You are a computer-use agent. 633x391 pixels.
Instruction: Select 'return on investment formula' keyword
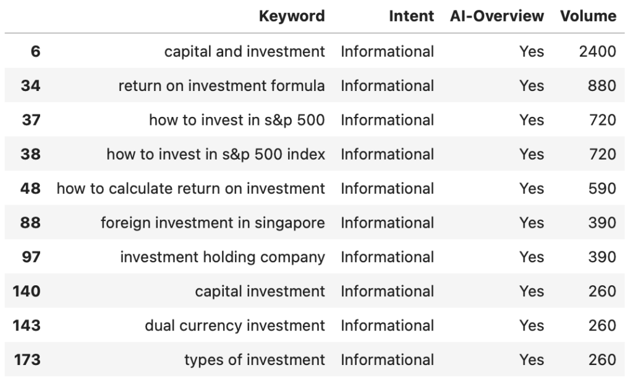[x=221, y=86]
